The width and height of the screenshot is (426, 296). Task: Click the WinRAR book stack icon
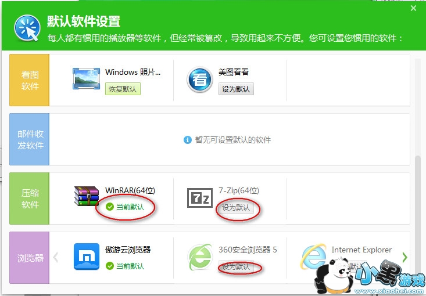click(87, 196)
